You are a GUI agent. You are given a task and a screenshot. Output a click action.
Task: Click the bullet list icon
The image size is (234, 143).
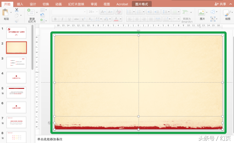coord(129,12)
